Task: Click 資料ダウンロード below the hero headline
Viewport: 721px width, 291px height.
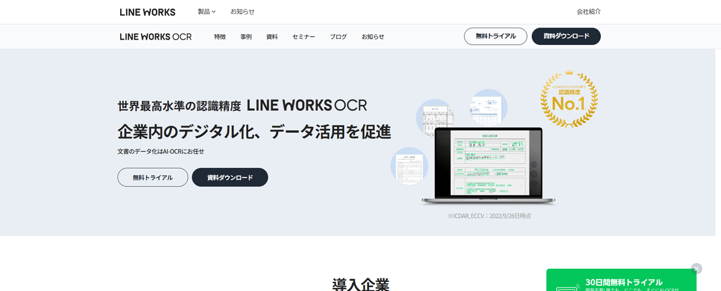Action: tap(230, 178)
